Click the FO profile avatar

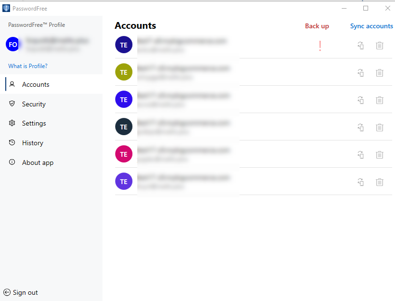[x=13, y=45]
